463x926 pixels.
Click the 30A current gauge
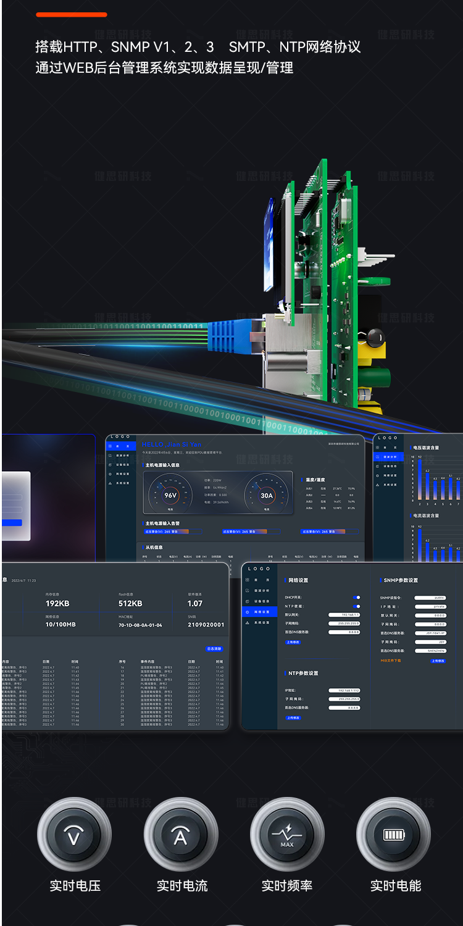[266, 494]
